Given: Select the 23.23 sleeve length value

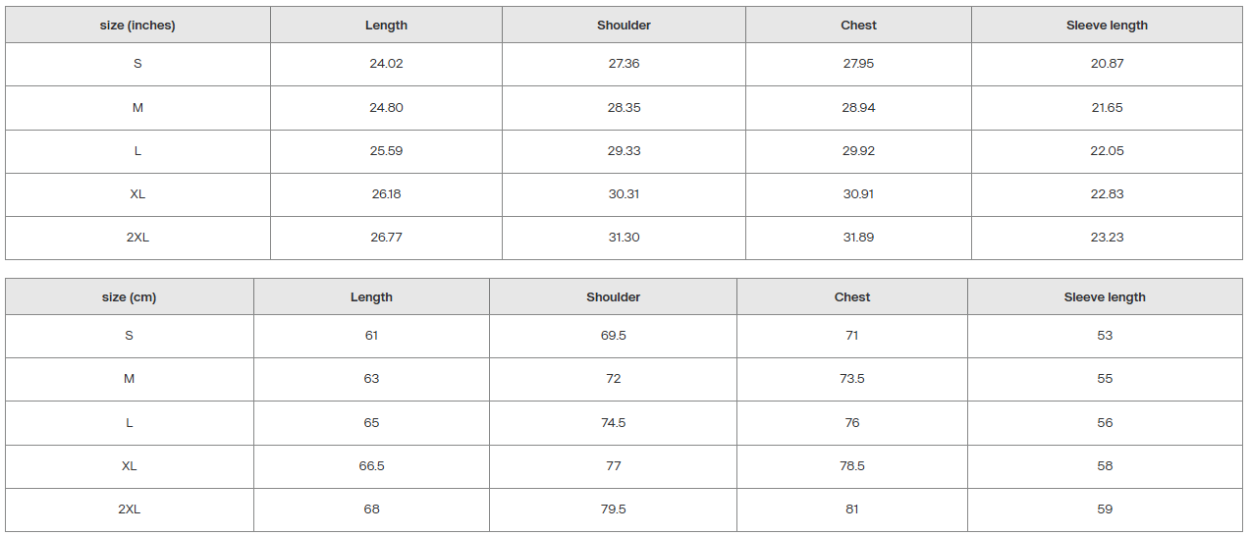Looking at the screenshot, I should (x=1108, y=238).
